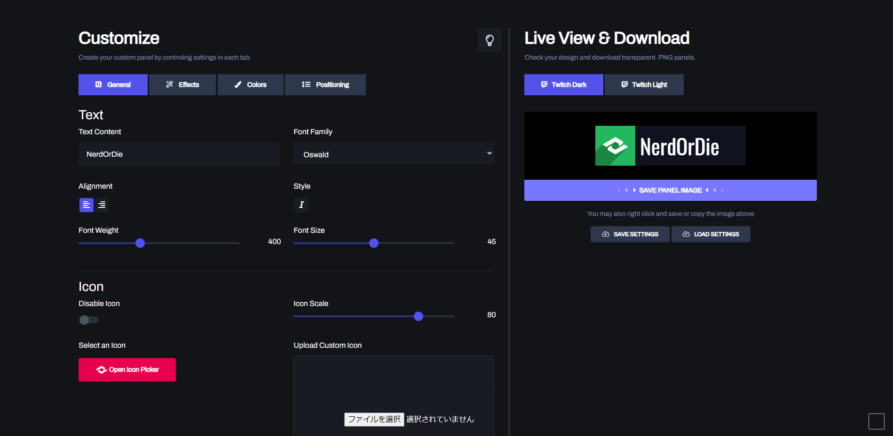Click Open Icon Picker button

(127, 370)
